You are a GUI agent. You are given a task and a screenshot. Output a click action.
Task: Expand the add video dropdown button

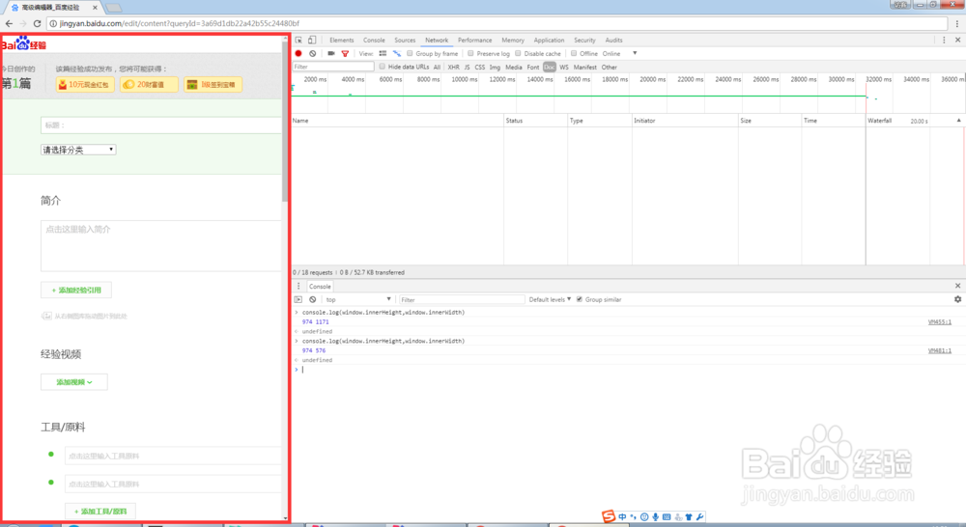coord(74,382)
